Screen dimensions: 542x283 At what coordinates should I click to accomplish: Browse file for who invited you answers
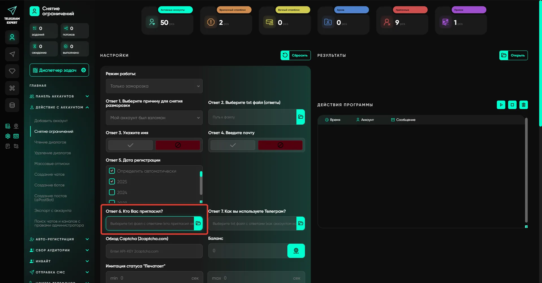[198, 223]
